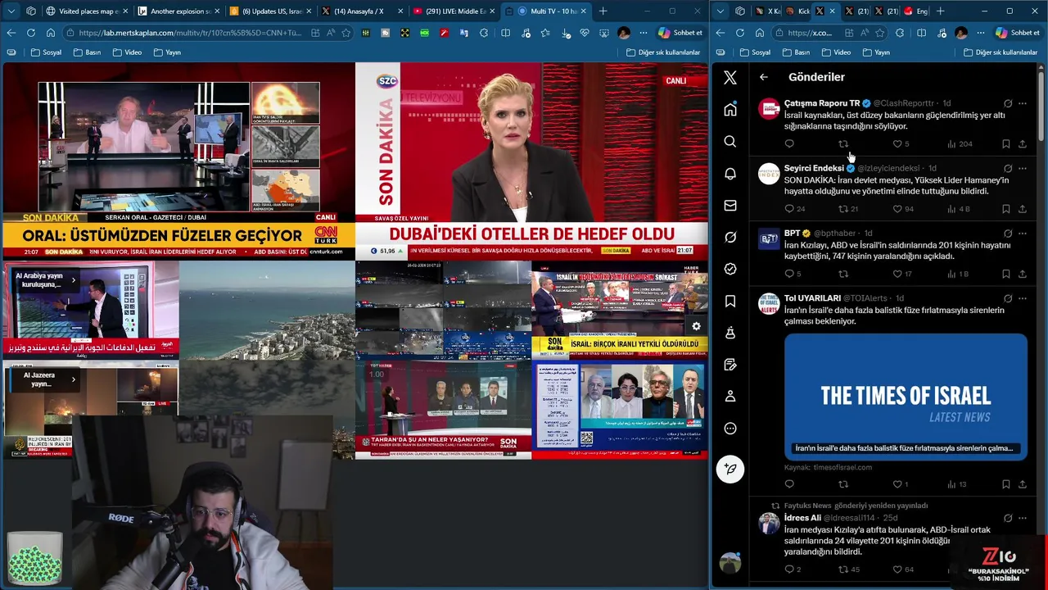This screenshot has width=1048, height=590.
Task: Switch to the Another explosion tab
Action: click(x=178, y=11)
